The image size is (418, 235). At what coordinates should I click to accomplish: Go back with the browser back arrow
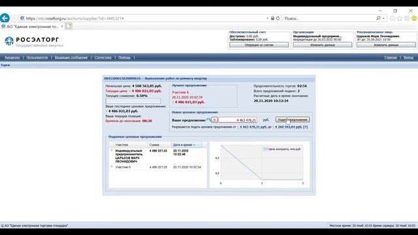pos(5,18)
